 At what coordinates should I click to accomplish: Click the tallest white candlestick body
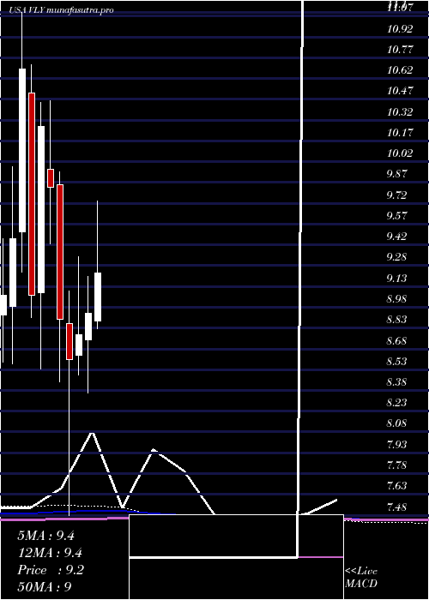point(41,210)
